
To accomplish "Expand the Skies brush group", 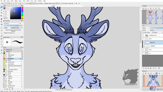I will [4, 51].
